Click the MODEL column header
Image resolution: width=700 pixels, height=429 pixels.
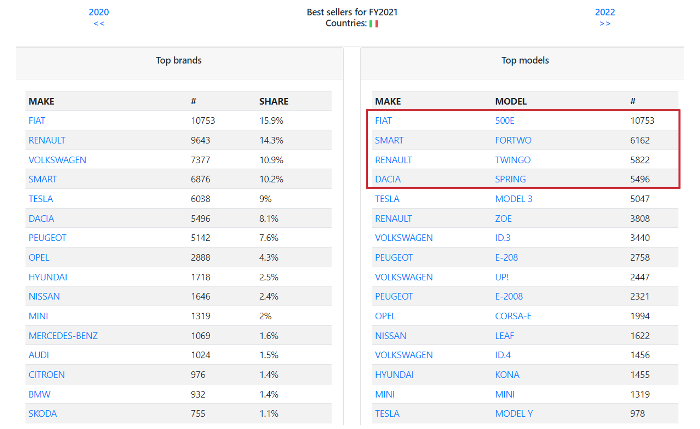(x=510, y=101)
